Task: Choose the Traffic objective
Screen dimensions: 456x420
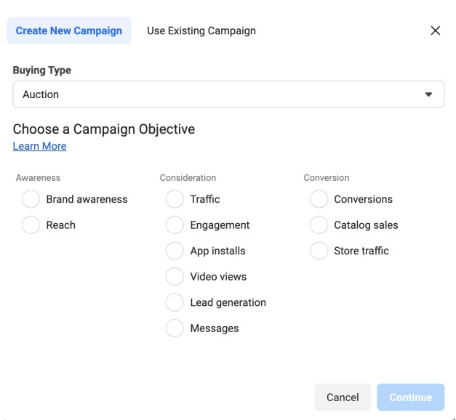Action: tap(175, 199)
